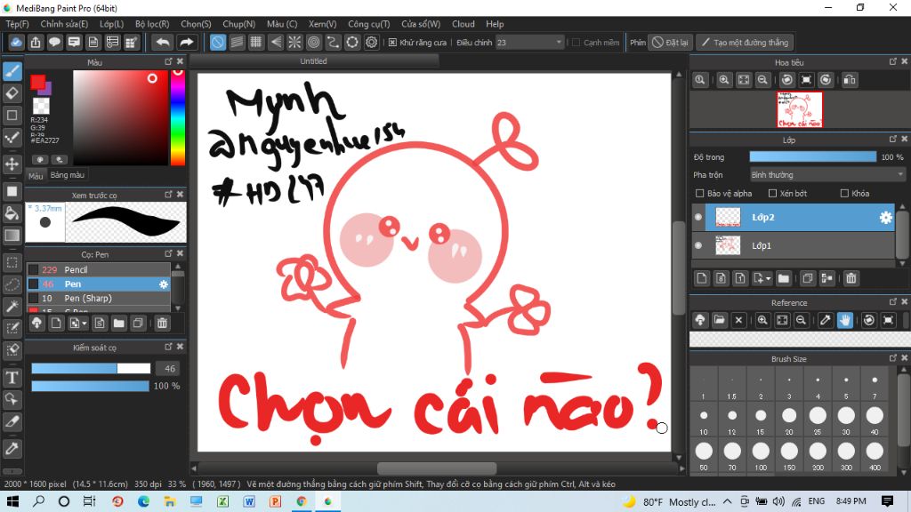Open Điều chỉnh correction value dropdown
Viewport: 911px width, 512px height.
coord(529,43)
